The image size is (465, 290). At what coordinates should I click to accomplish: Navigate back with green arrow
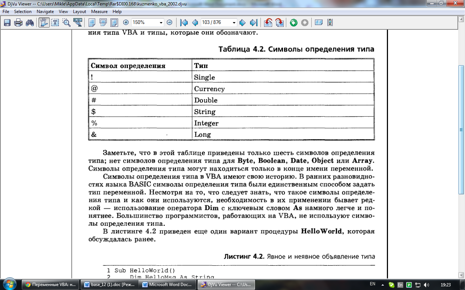point(294,22)
